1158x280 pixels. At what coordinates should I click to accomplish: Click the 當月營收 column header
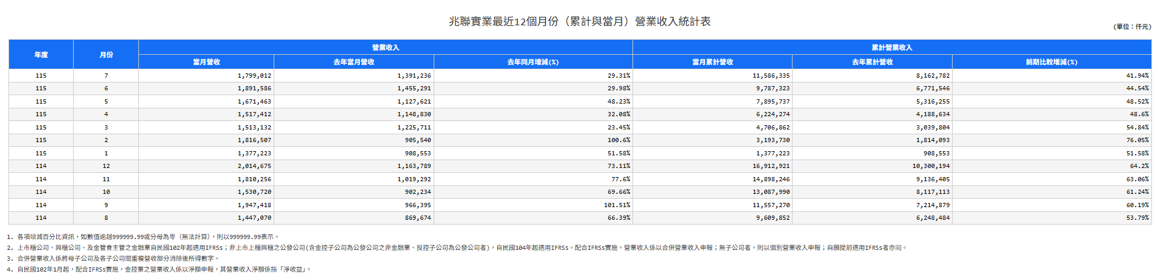point(207,61)
